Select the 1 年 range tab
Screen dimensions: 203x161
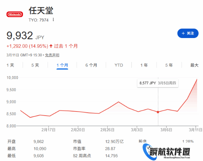144,65
